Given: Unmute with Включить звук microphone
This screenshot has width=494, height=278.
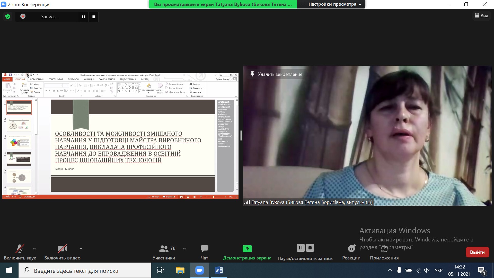Looking at the screenshot, I should tap(20, 252).
